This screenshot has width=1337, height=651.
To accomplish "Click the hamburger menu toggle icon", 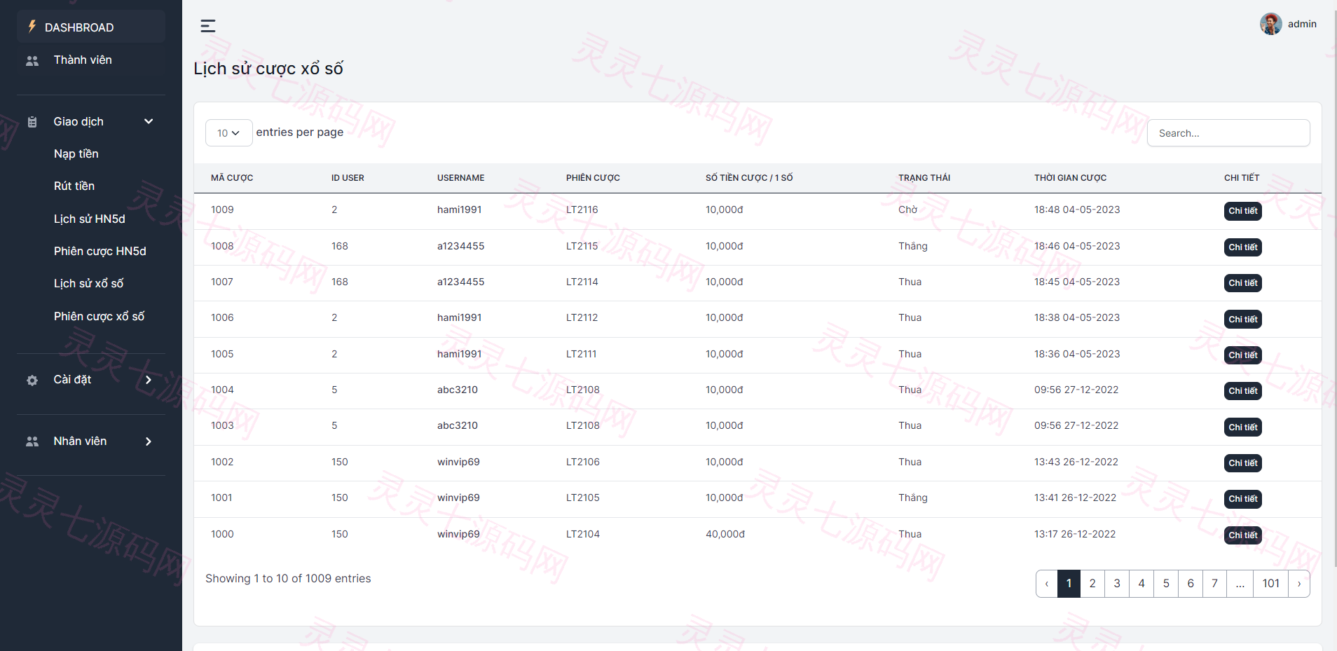I will 208,26.
